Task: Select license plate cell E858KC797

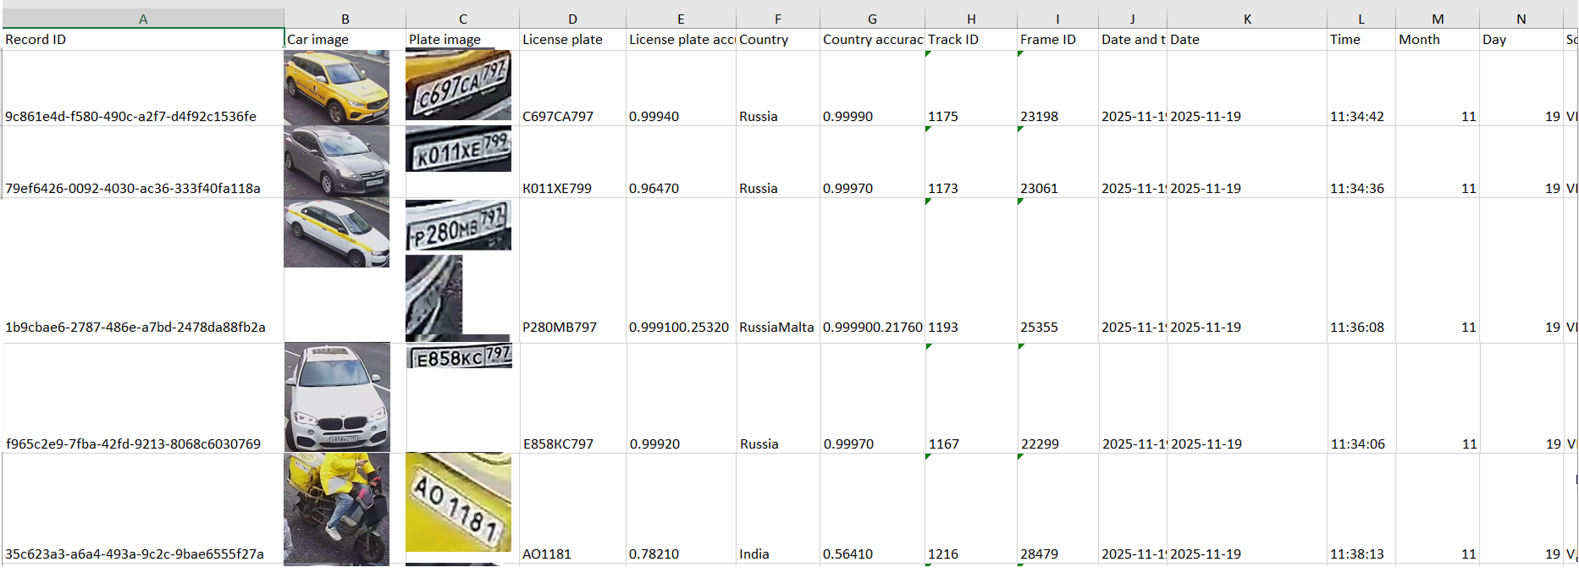Action: pos(573,398)
